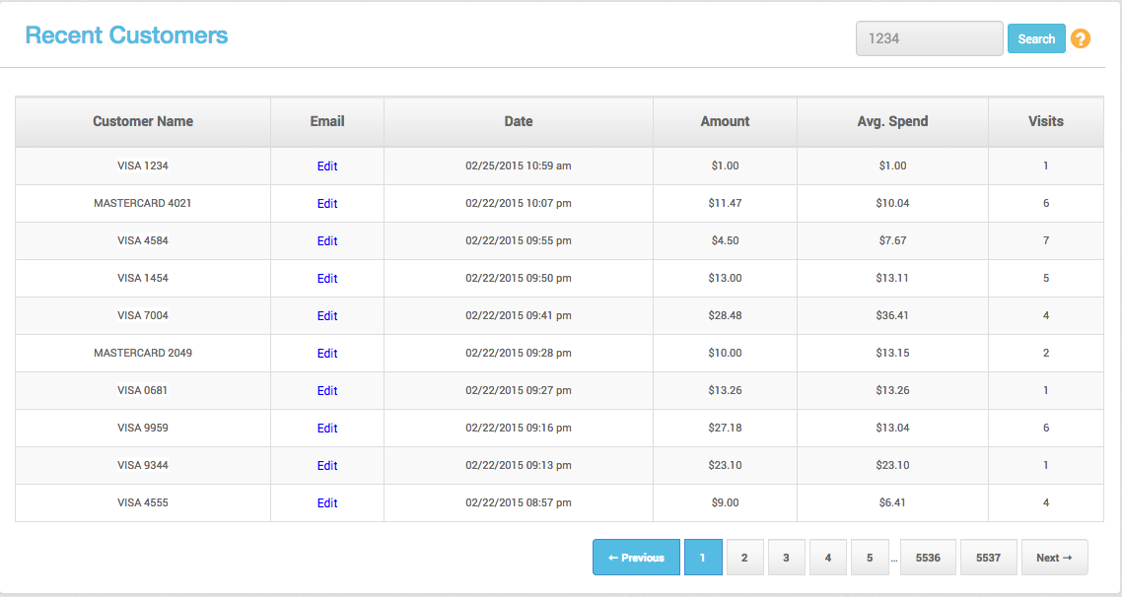Click Edit email for VISA 9959
This screenshot has width=1122, height=597.
[327, 428]
